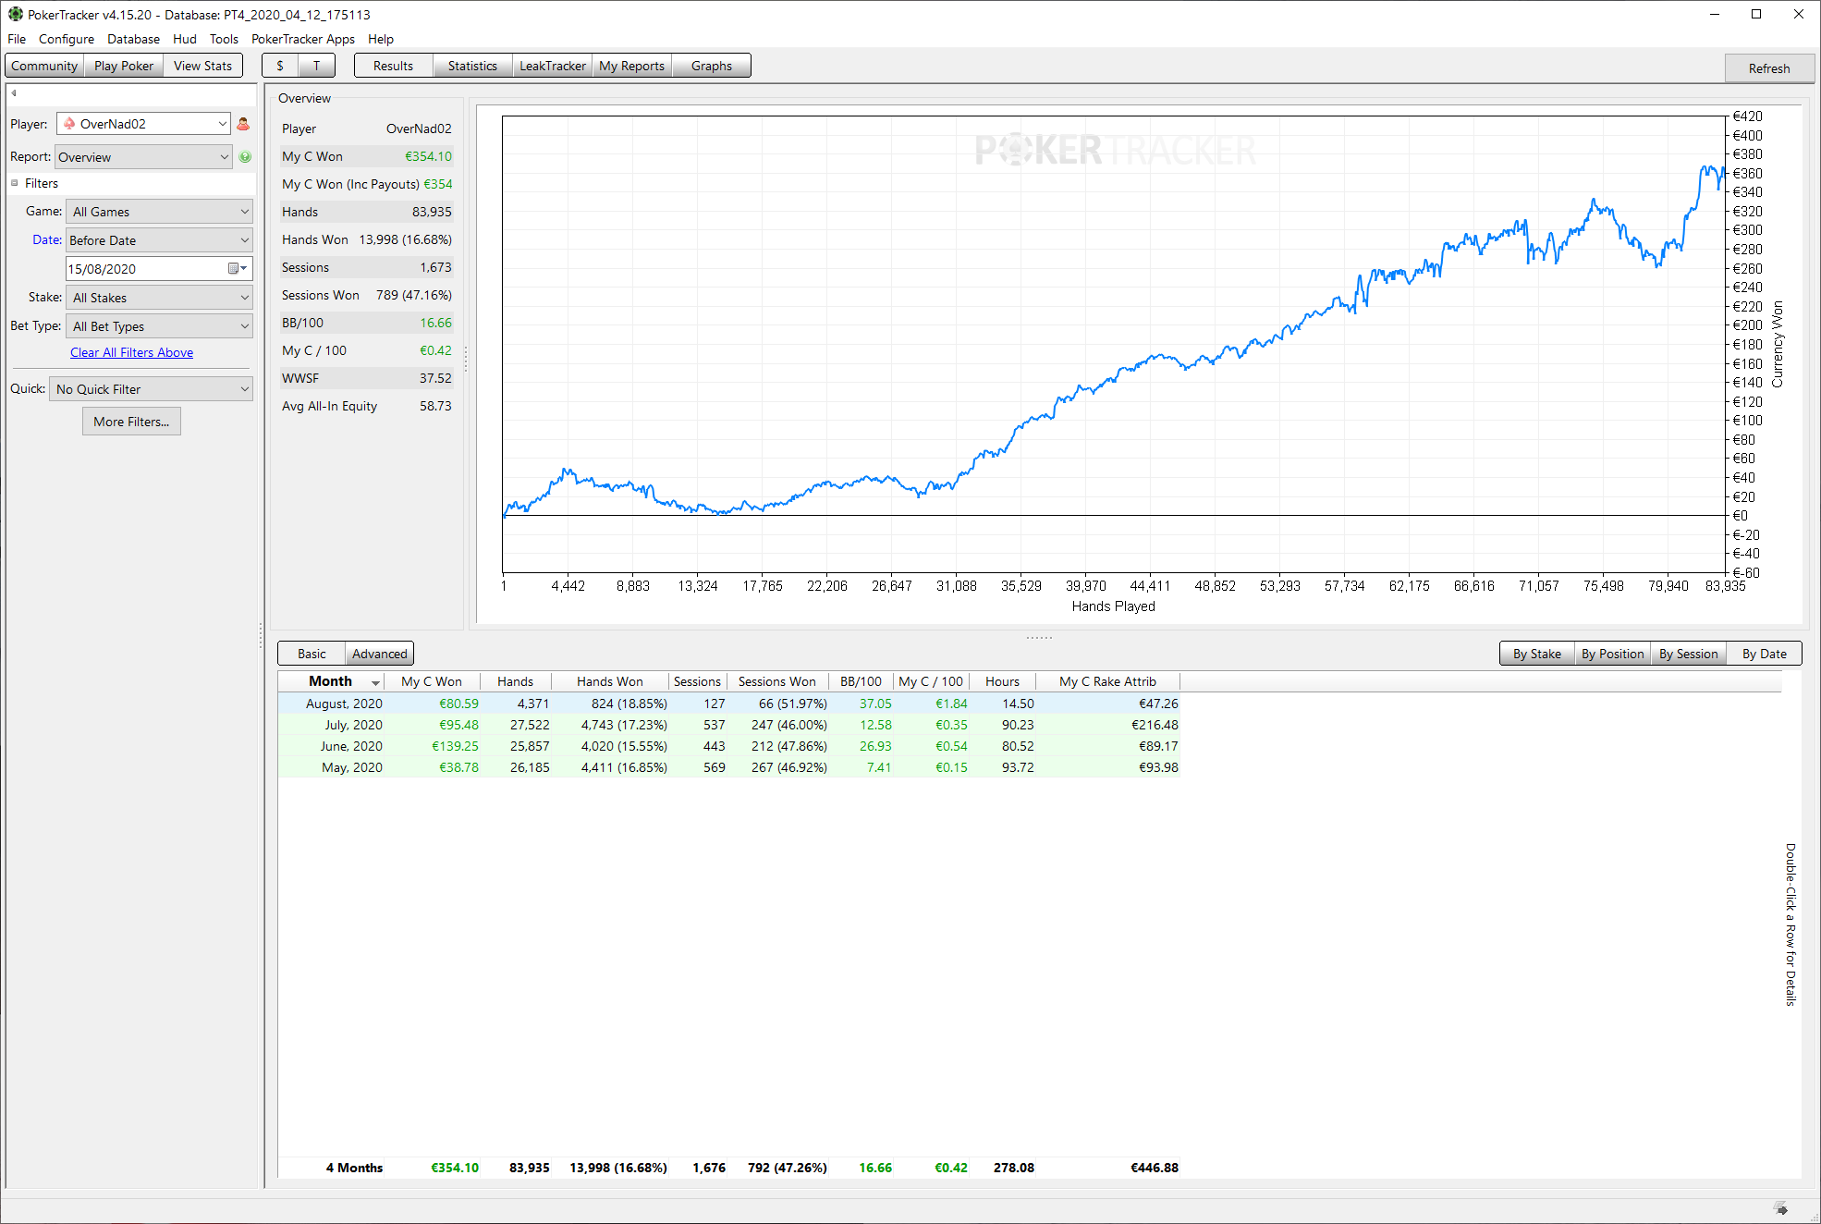Viewport: 1821px width, 1224px height.
Task: Open the calendar picker for the date field
Action: click(x=237, y=269)
